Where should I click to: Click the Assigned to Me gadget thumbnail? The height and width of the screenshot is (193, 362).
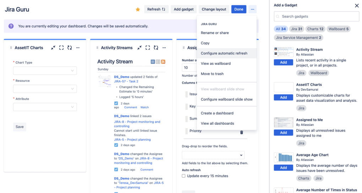click(x=284, y=122)
